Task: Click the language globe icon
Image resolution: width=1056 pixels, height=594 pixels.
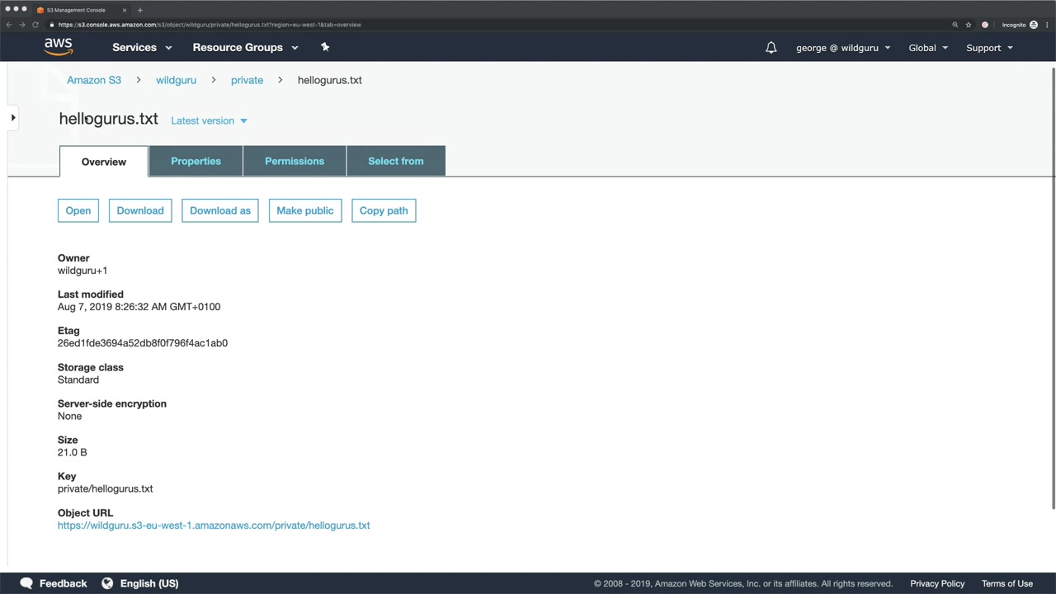Action: (x=107, y=583)
